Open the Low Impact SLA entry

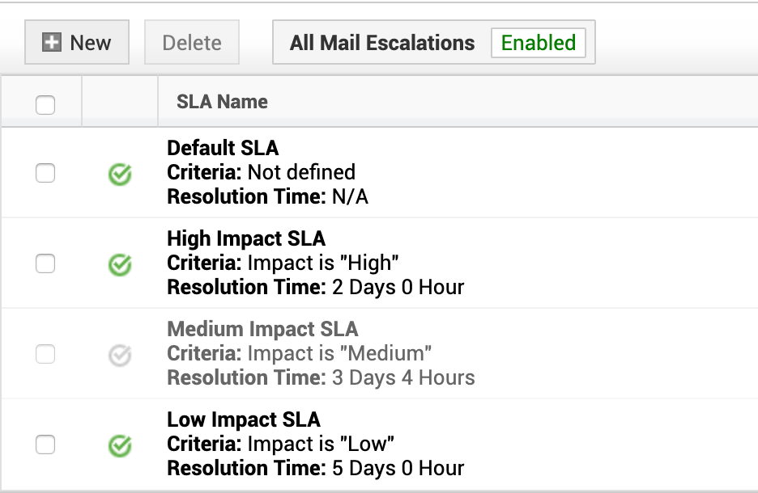[x=244, y=419]
